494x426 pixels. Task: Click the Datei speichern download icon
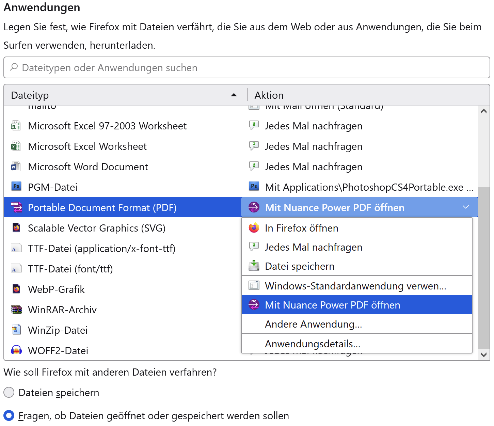tap(254, 266)
